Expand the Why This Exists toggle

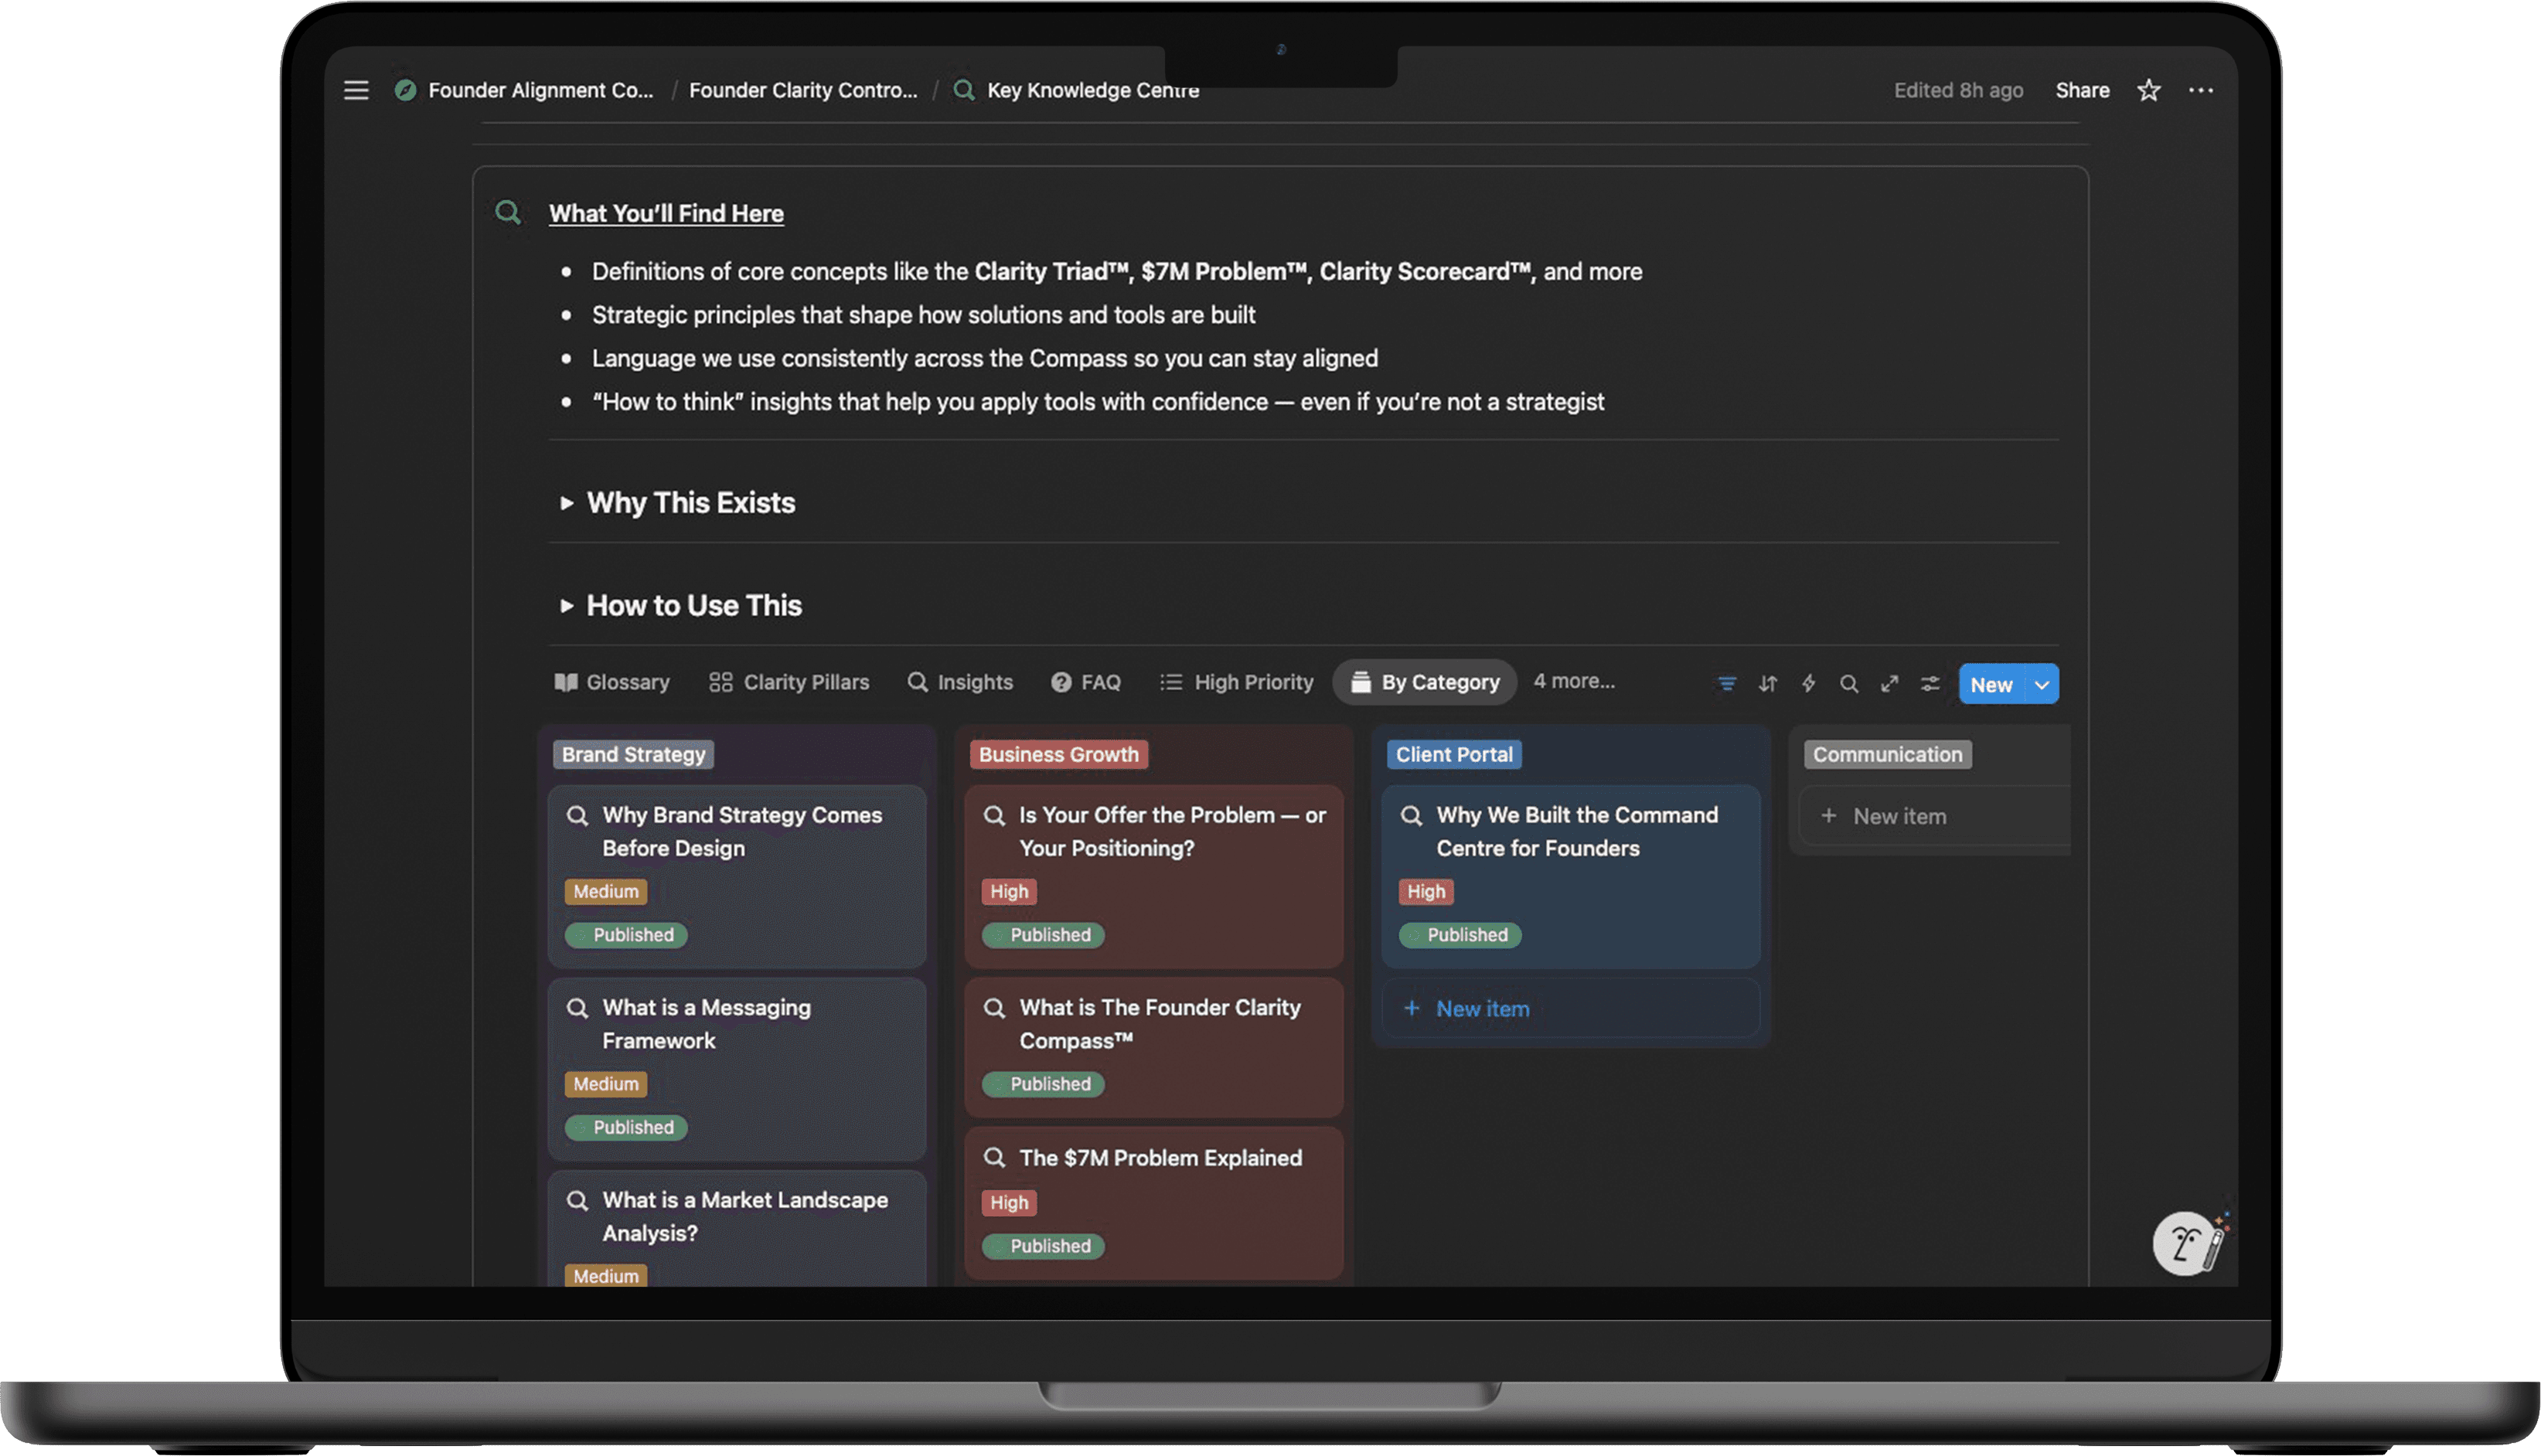tap(566, 503)
